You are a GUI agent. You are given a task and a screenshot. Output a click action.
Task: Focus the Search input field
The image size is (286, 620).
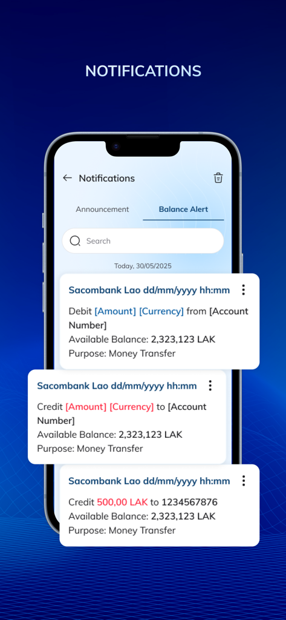pyautogui.click(x=143, y=241)
